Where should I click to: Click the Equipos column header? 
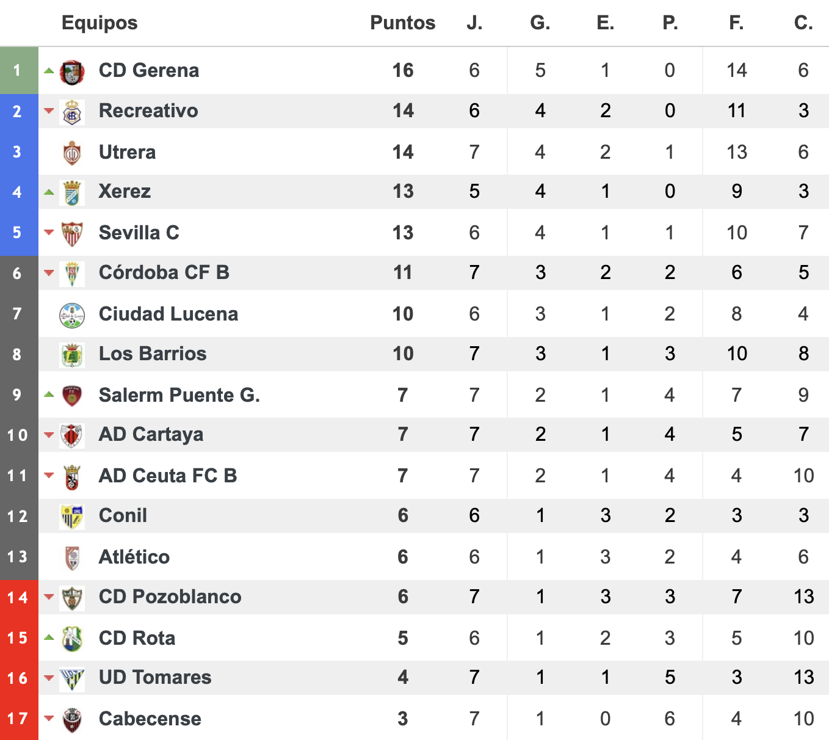100,23
